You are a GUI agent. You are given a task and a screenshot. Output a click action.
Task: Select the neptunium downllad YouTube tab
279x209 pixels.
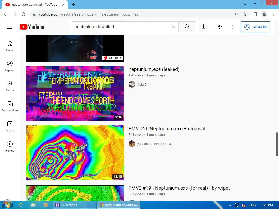pos(35,5)
